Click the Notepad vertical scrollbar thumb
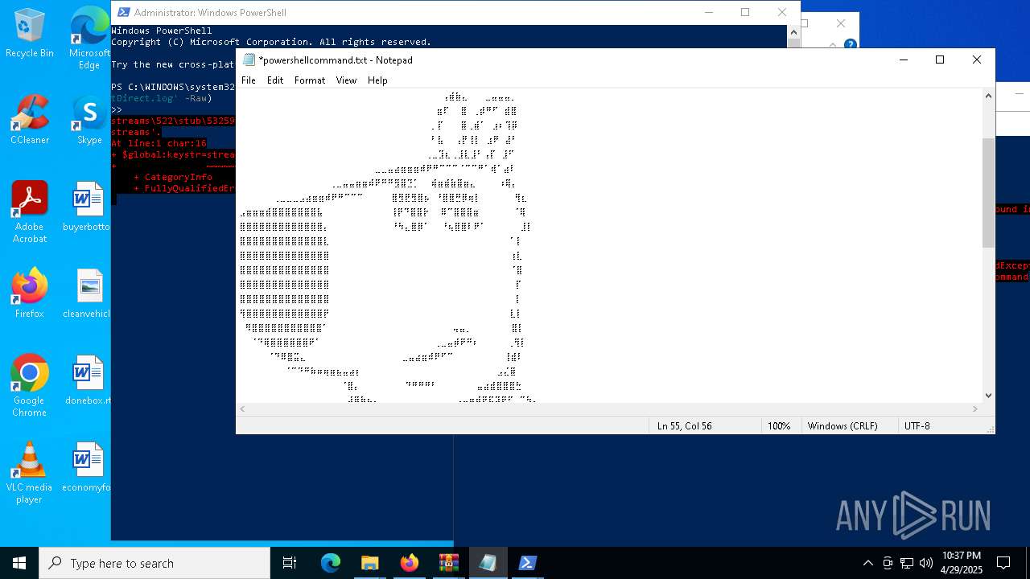1030x579 pixels. [x=988, y=192]
